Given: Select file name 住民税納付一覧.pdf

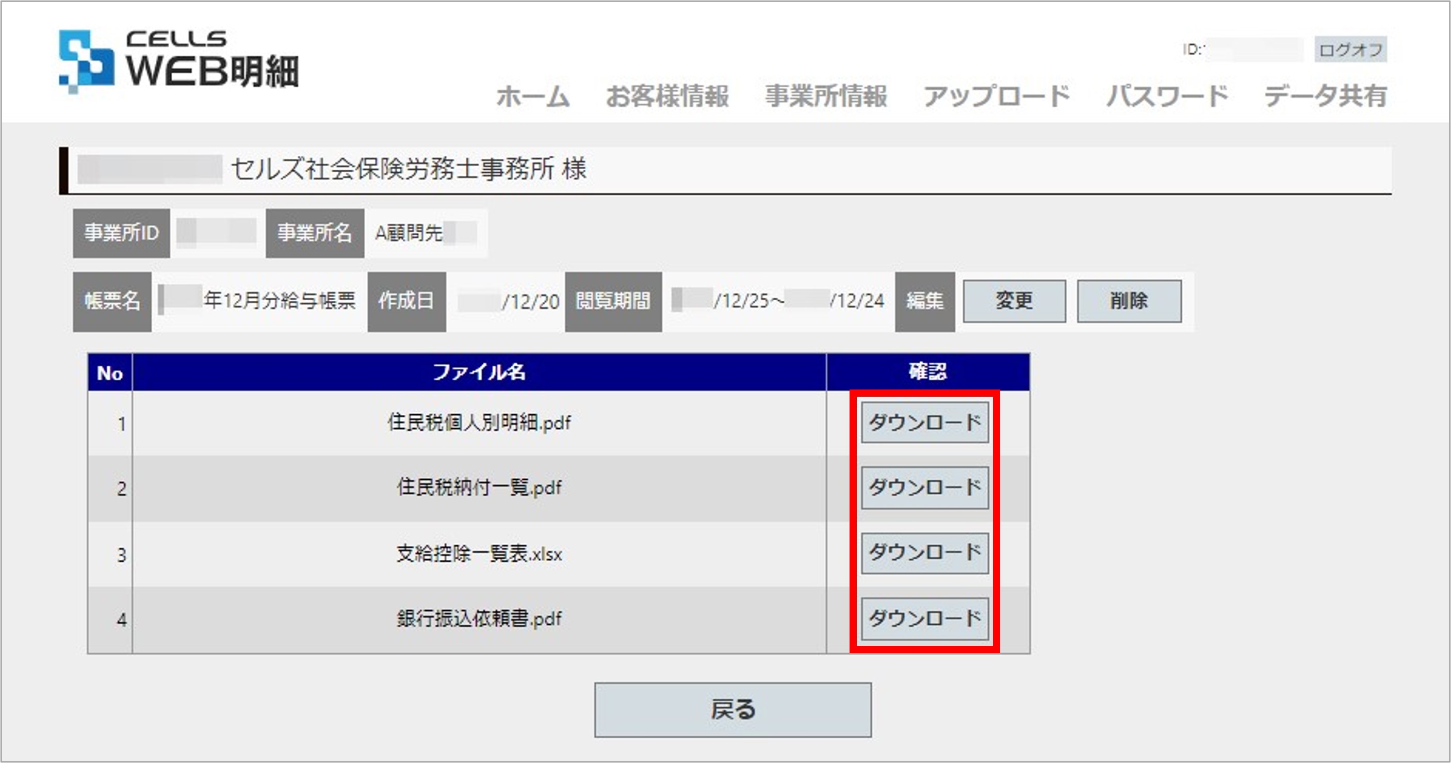Looking at the screenshot, I should (x=479, y=488).
